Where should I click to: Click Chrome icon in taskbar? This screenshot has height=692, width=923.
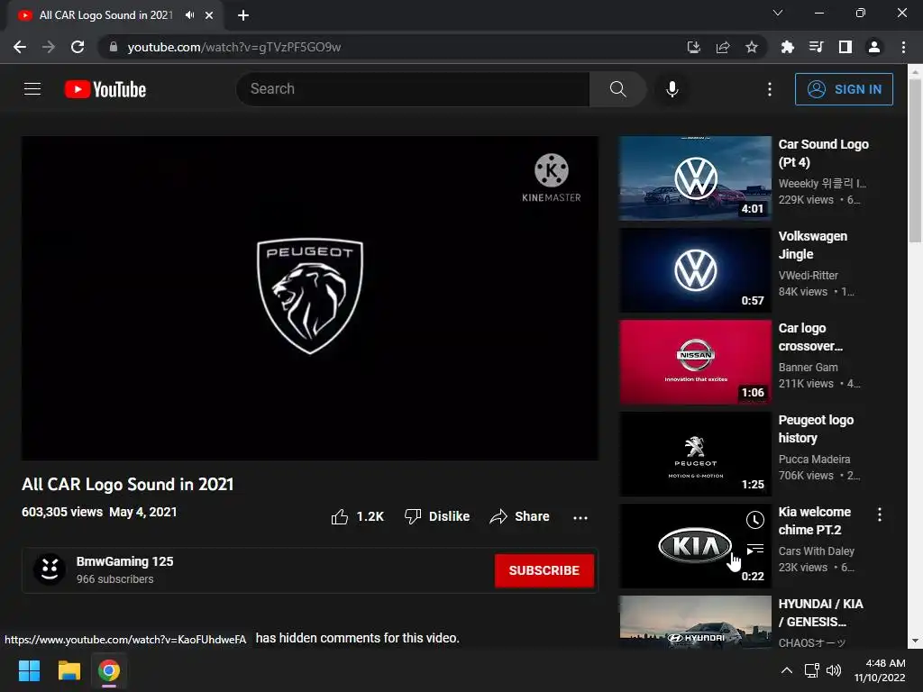point(109,670)
